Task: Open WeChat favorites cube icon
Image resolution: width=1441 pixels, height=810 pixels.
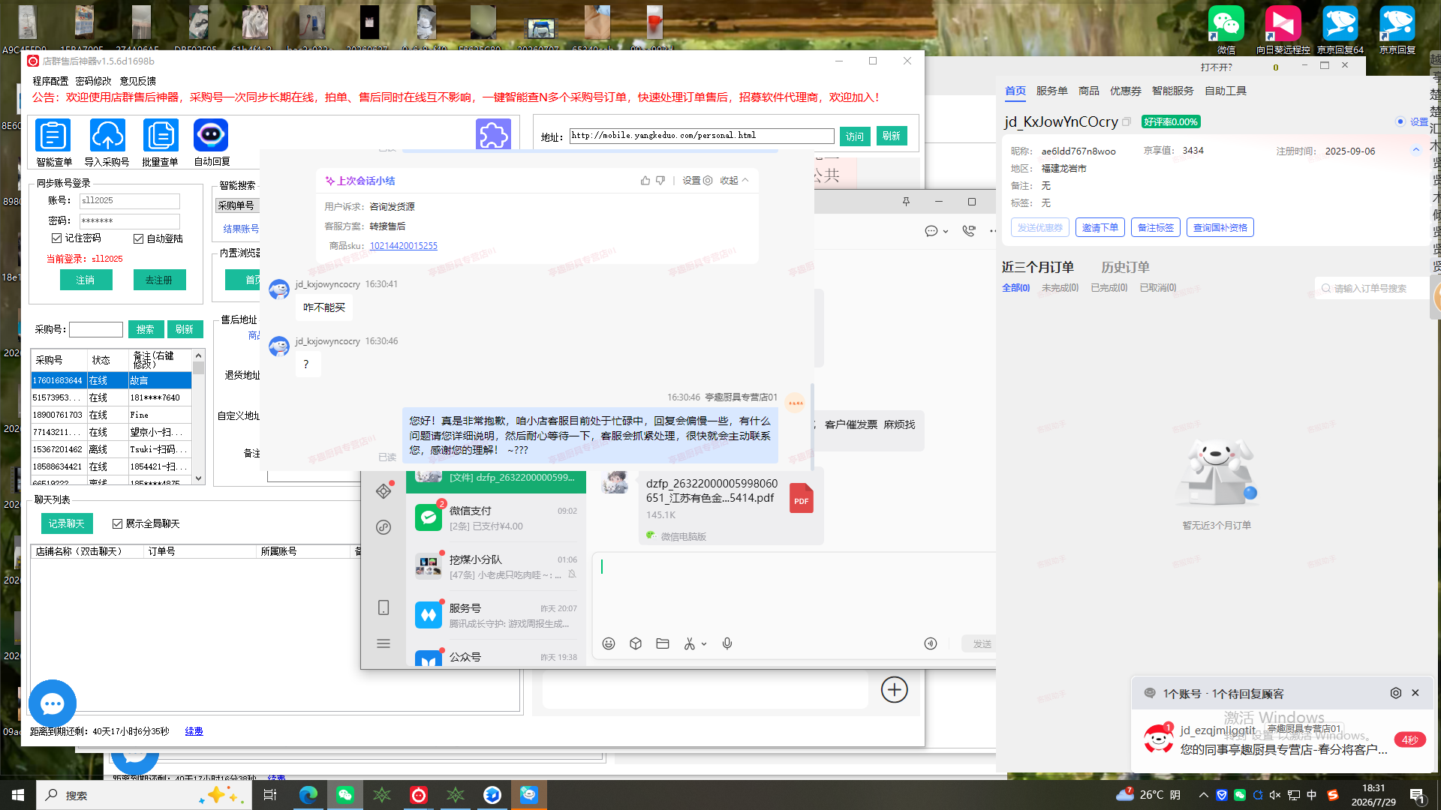Action: coord(636,643)
